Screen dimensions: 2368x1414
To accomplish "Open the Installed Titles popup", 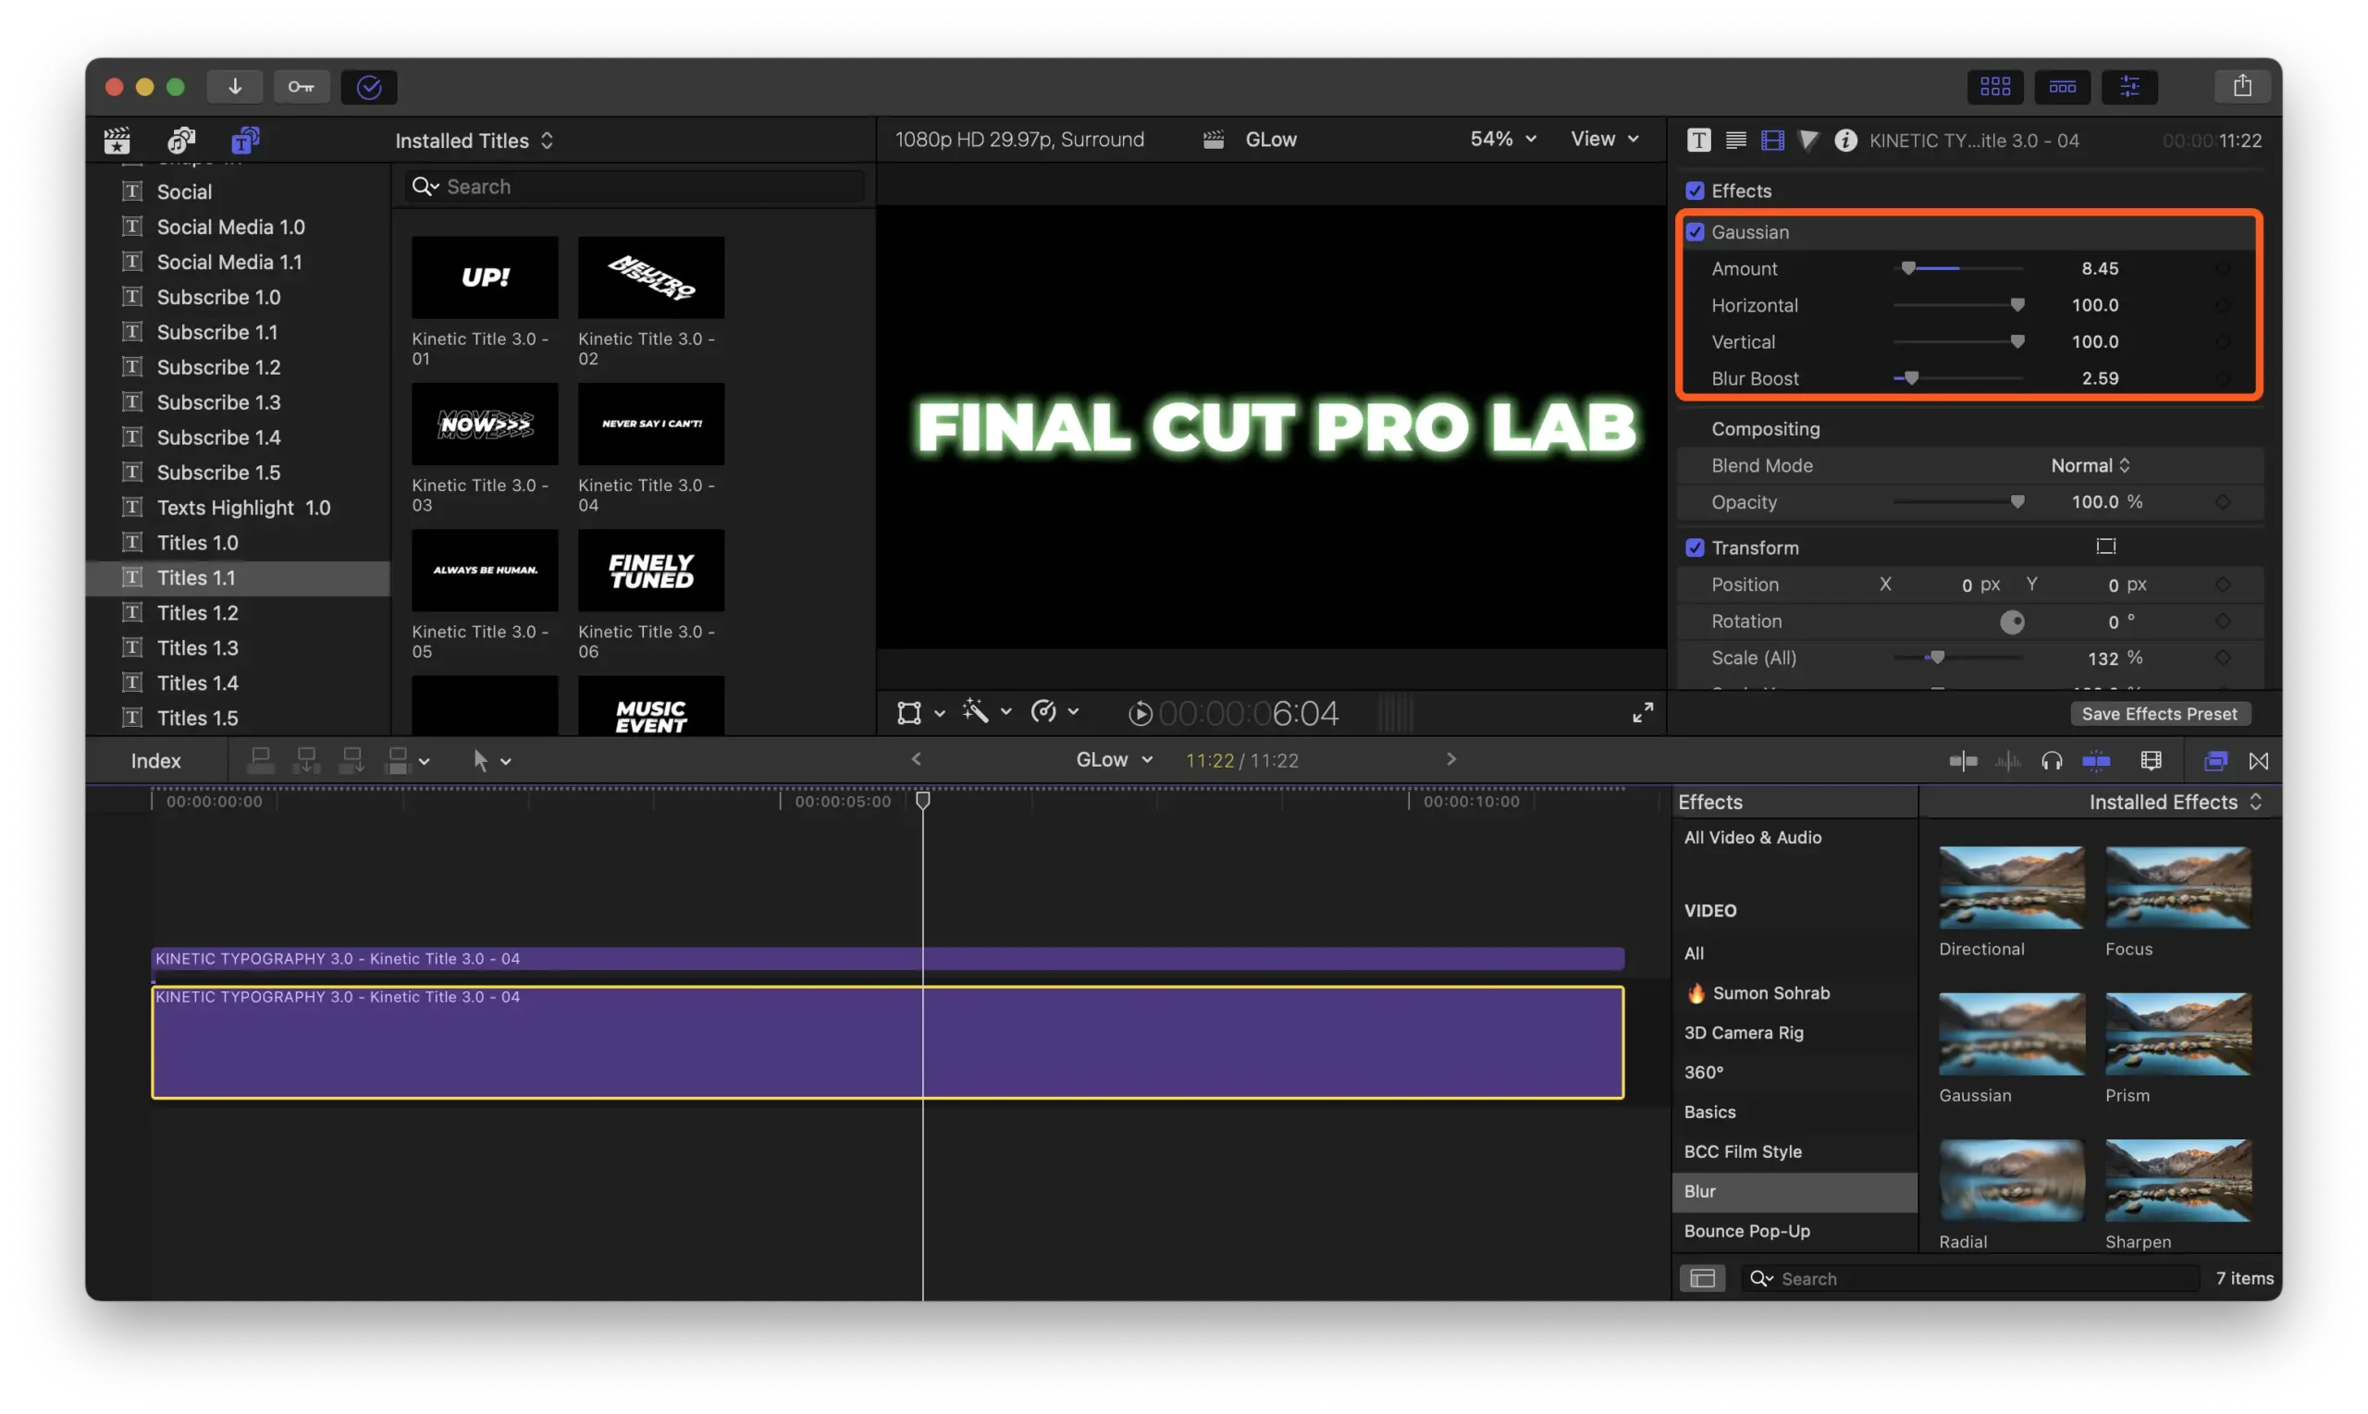I will (x=474, y=140).
